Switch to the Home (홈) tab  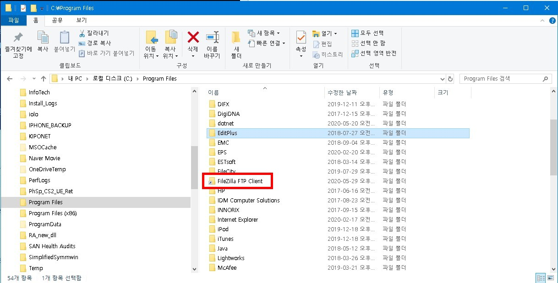point(36,20)
